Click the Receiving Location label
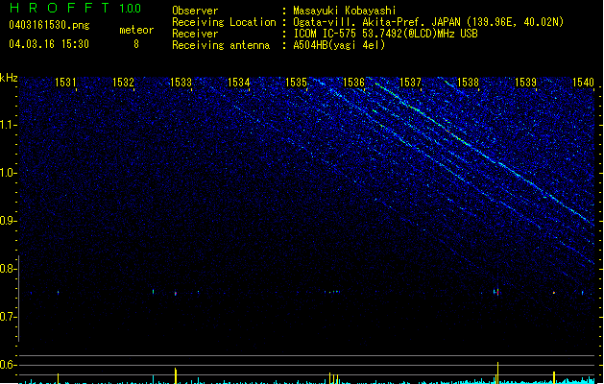This screenshot has height=384, width=604. pos(224,22)
